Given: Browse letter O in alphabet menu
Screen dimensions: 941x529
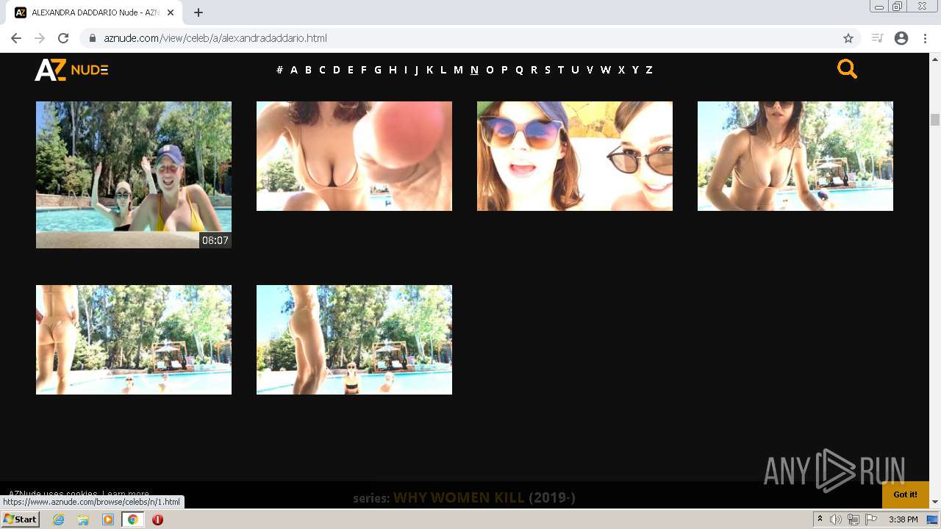Looking at the screenshot, I should coord(490,70).
